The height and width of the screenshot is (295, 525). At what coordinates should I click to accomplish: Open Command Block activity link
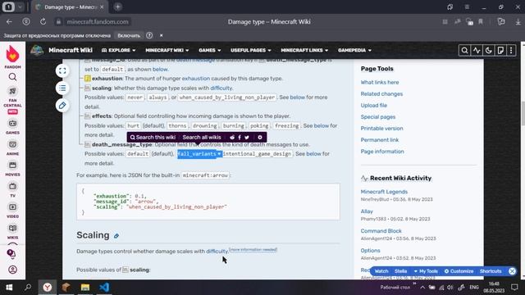[x=381, y=231]
